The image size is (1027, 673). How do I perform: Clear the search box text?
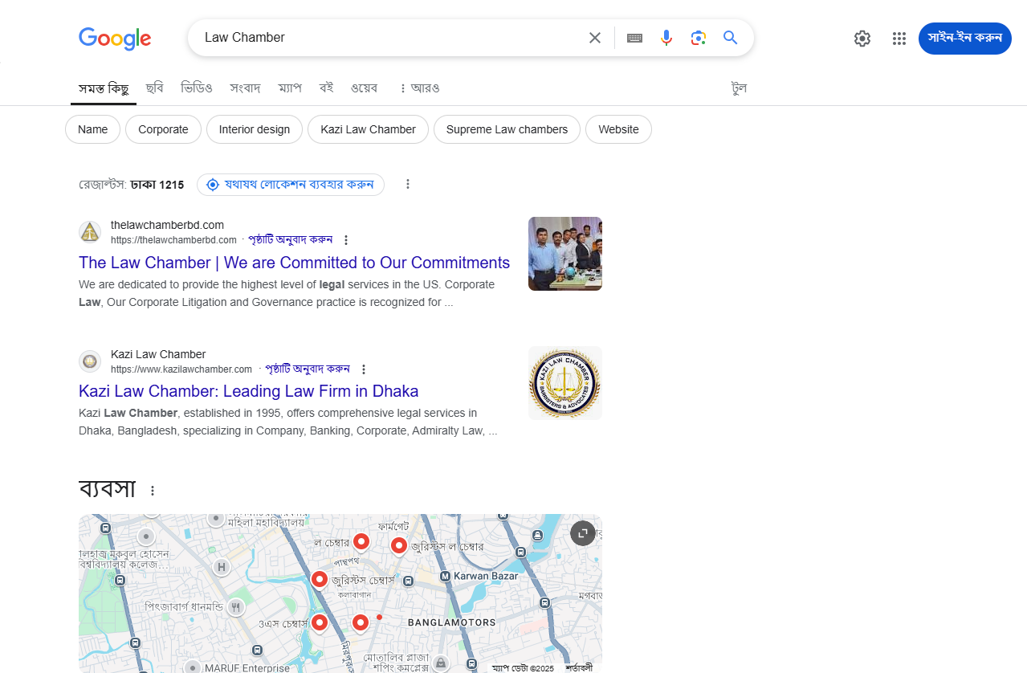595,38
